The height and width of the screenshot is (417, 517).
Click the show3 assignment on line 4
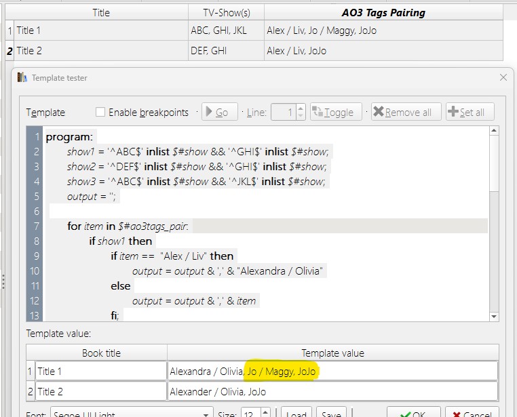[196, 182]
